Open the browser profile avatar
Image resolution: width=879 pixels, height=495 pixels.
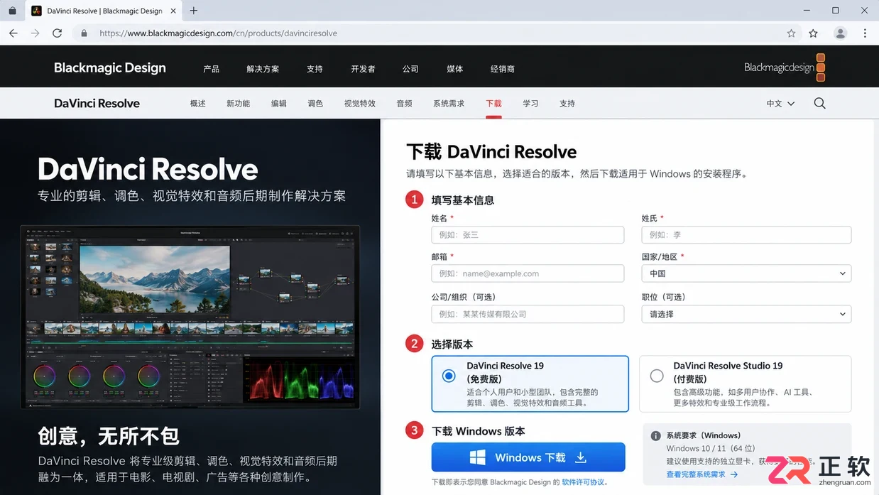(841, 33)
